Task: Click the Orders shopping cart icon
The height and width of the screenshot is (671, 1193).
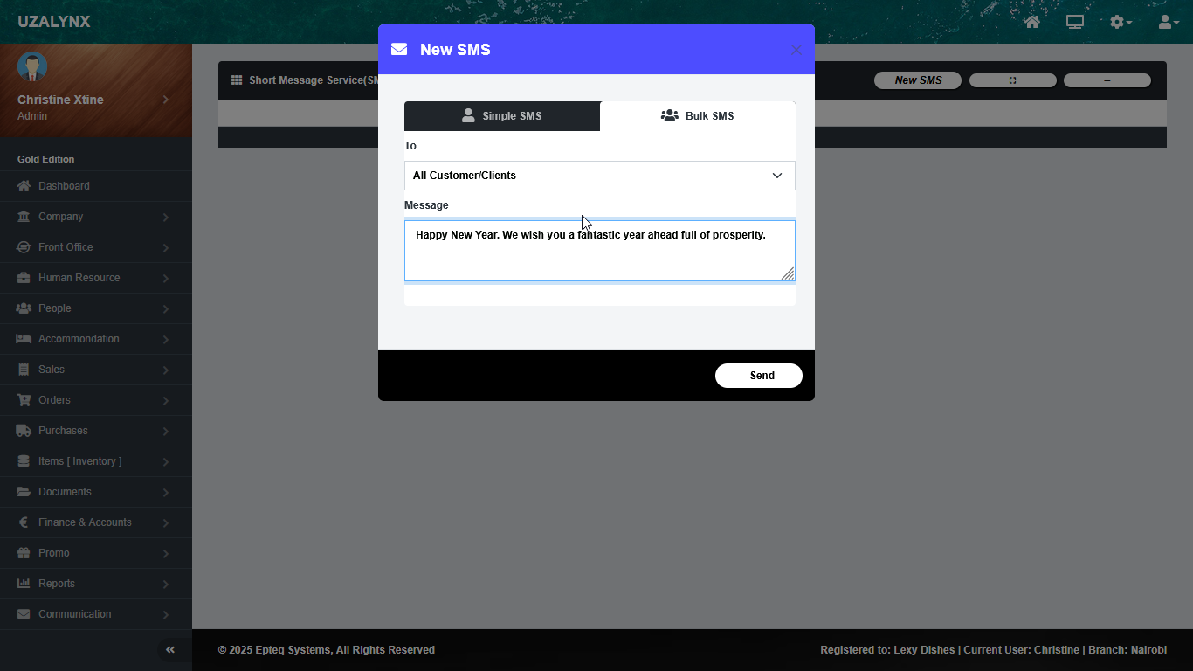Action: tap(24, 400)
